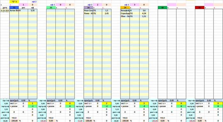Click 'чист з +' under block 24
Viewport: 223px width, 122px height.
point(125,104)
